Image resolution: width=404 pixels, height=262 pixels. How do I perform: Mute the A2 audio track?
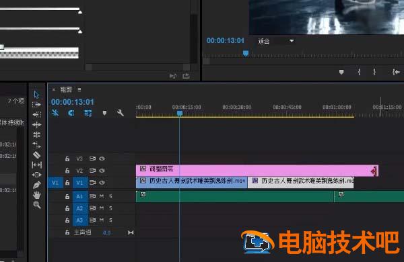coord(102,208)
